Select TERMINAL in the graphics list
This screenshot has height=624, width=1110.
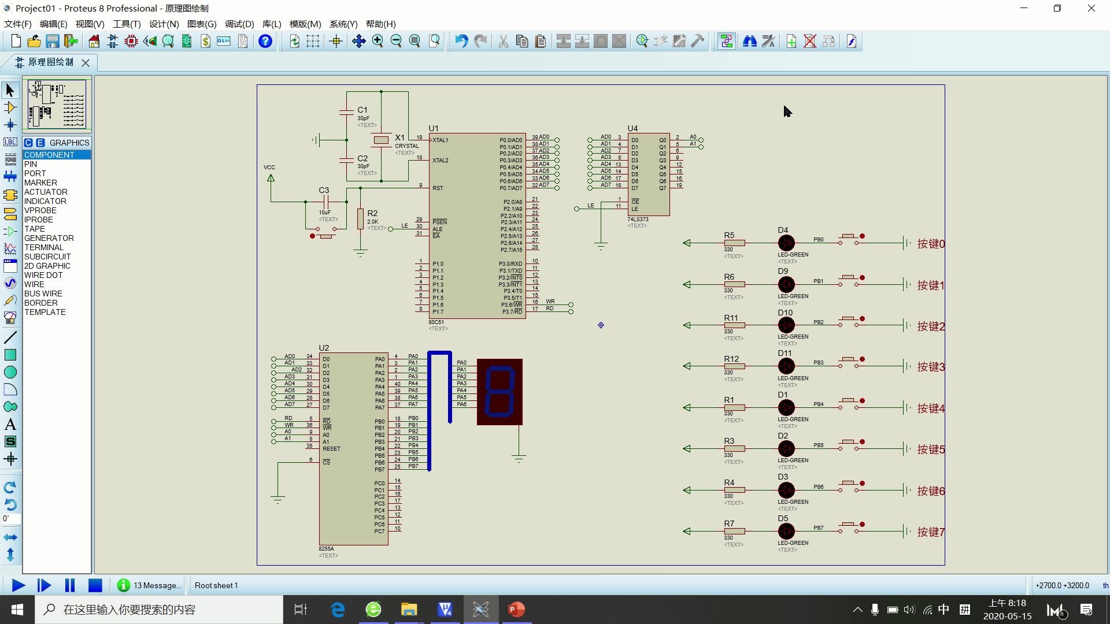click(57, 247)
